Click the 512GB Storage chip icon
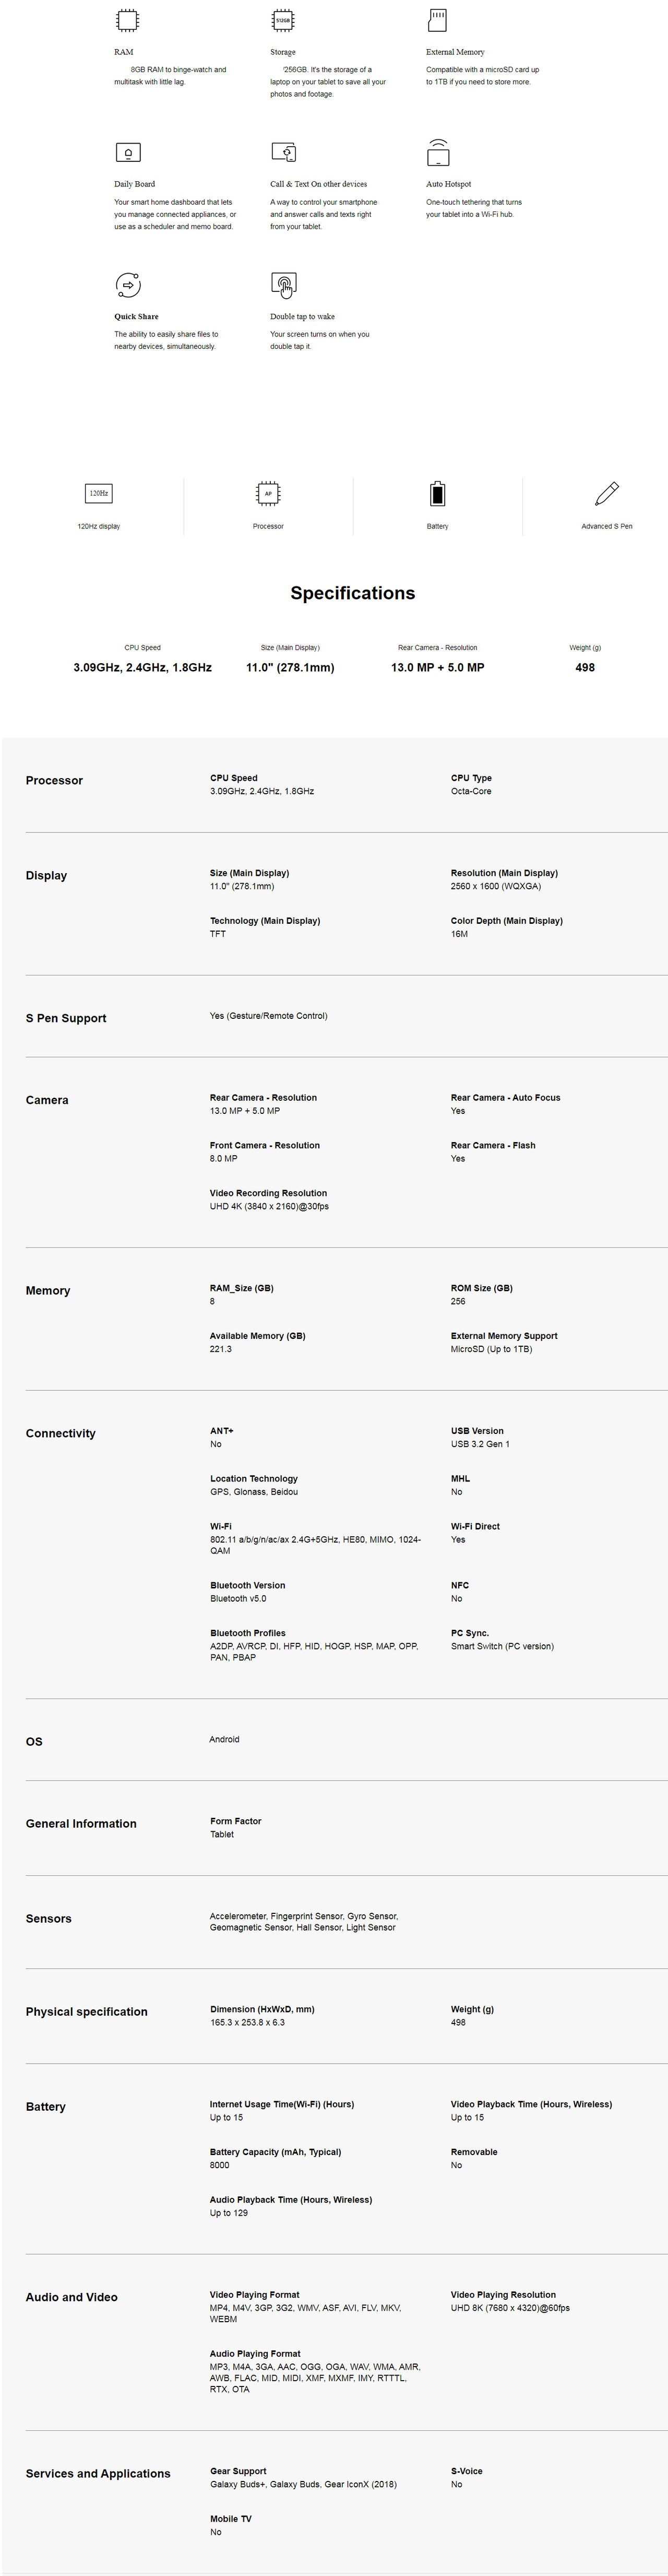668x2576 pixels. coord(283,20)
